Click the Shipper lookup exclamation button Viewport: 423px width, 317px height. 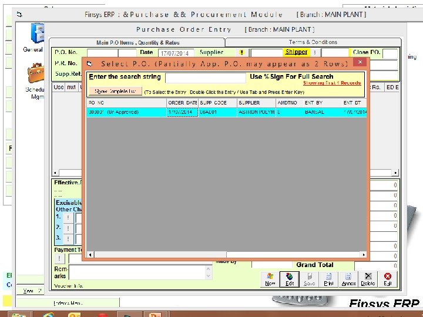coord(314,53)
